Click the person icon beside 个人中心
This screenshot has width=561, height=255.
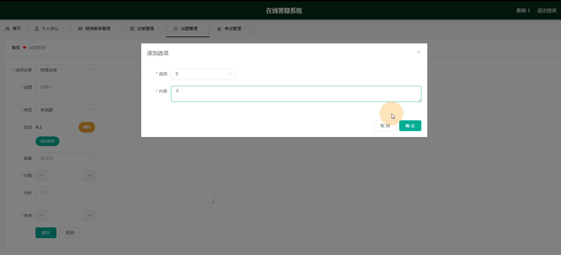click(37, 29)
